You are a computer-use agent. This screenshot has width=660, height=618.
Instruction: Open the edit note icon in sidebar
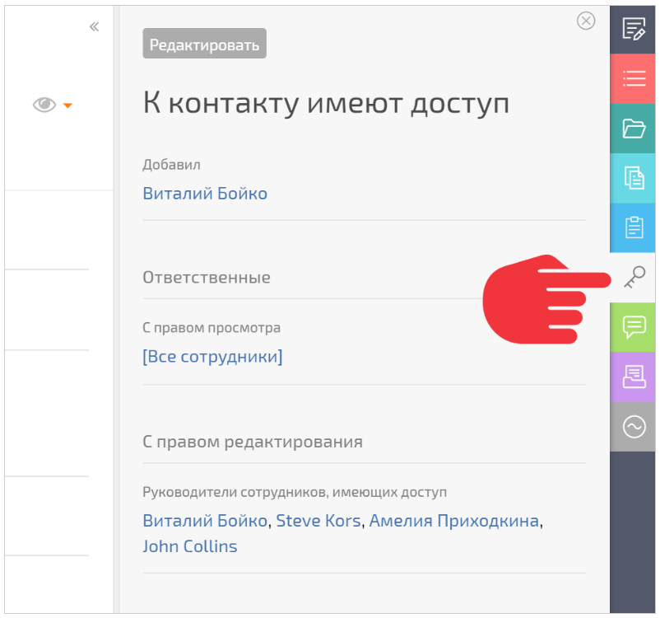(x=634, y=29)
